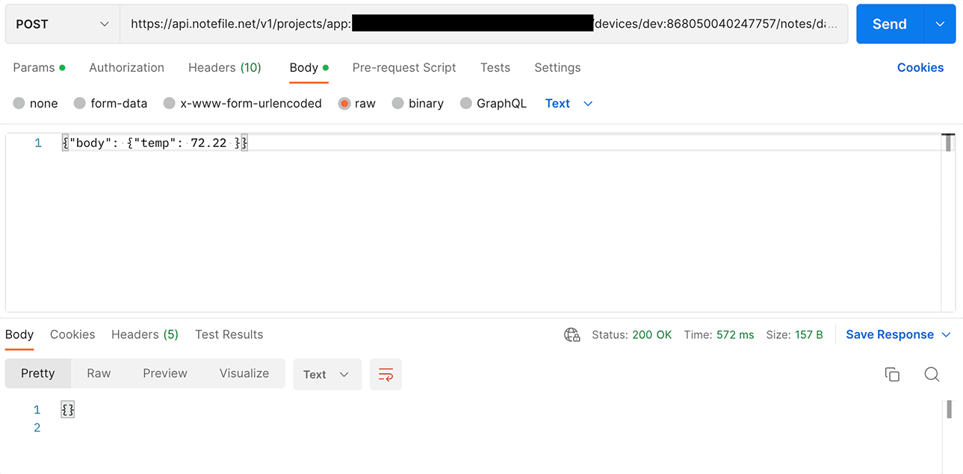Choose x-www-form-urlencoded body type
Screen dimensions: 963x474
click(x=170, y=103)
